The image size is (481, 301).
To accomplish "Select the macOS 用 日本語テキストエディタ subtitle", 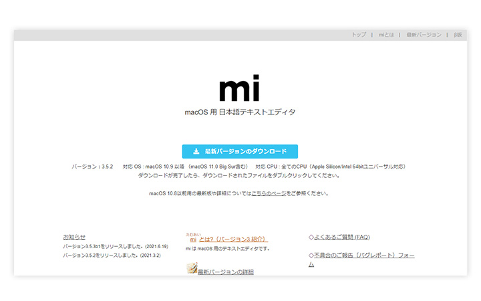I will click(240, 112).
